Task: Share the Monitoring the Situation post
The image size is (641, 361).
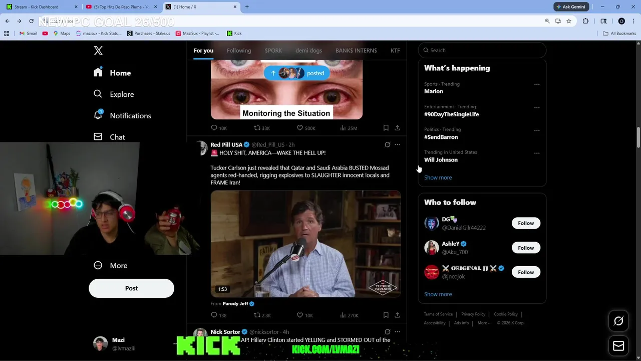Action: coord(397,128)
